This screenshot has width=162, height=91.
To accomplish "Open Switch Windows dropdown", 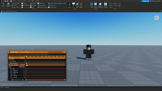I will (x=106, y=5).
